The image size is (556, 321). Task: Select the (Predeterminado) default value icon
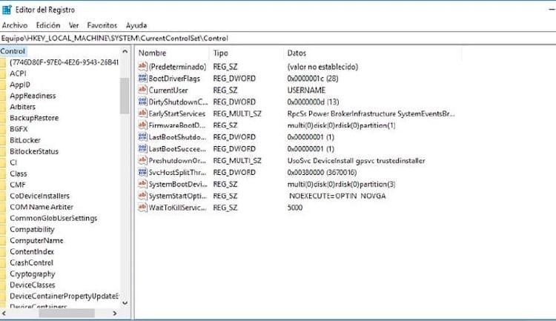coord(143,67)
